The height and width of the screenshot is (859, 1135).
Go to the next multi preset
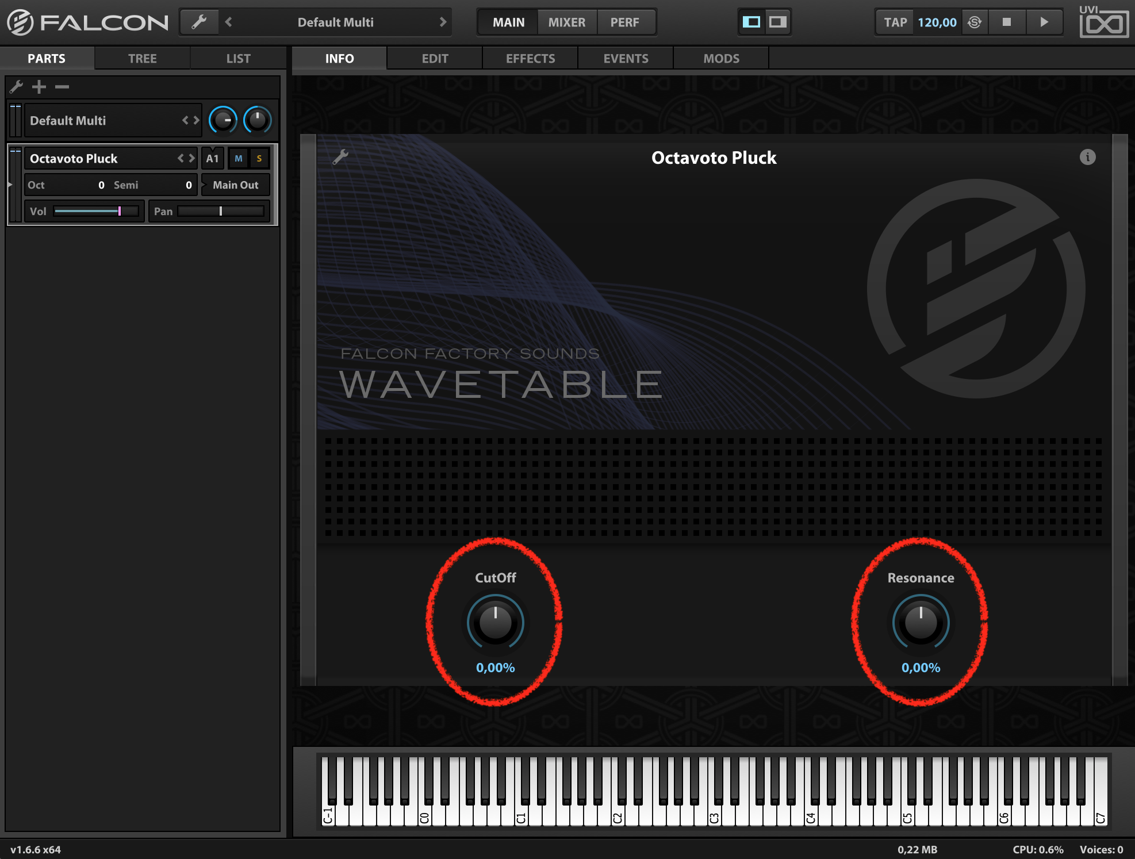click(443, 22)
